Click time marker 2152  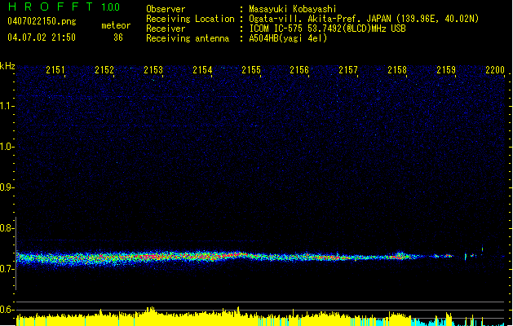pos(104,70)
